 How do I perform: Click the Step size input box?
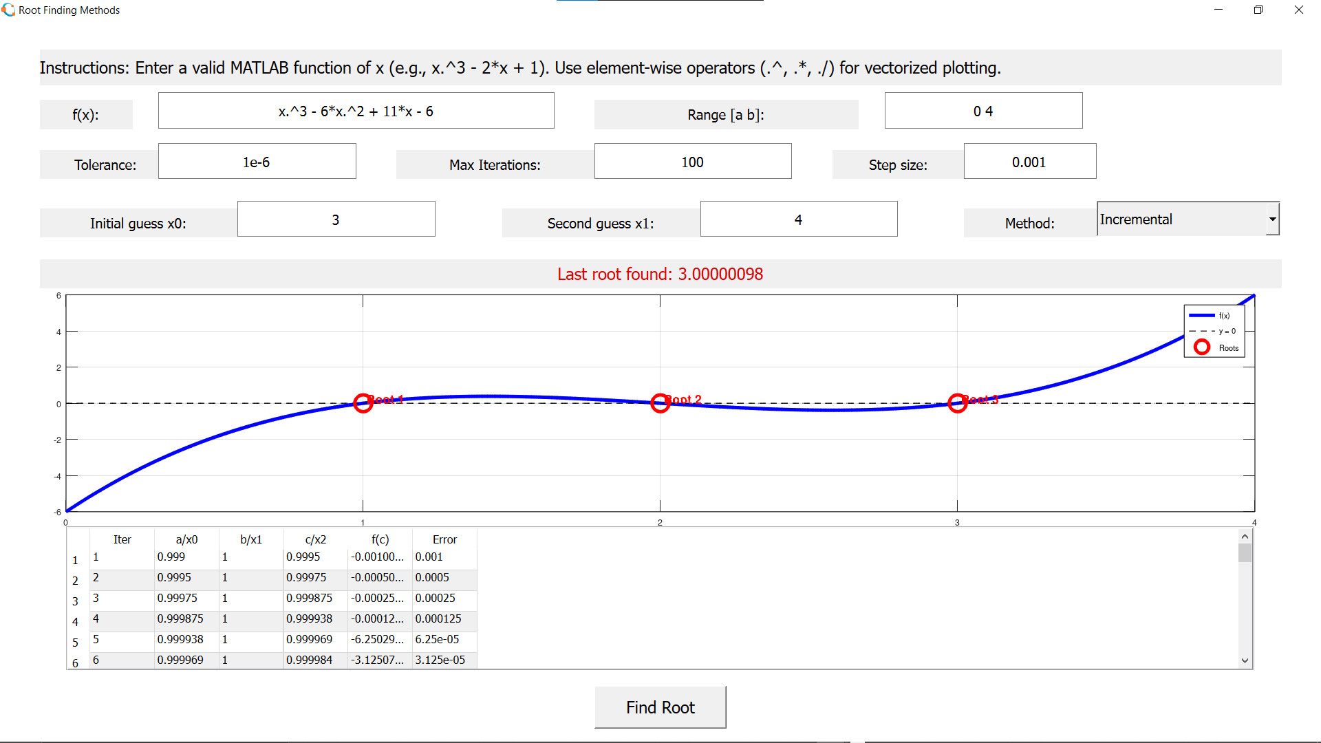tap(1029, 162)
